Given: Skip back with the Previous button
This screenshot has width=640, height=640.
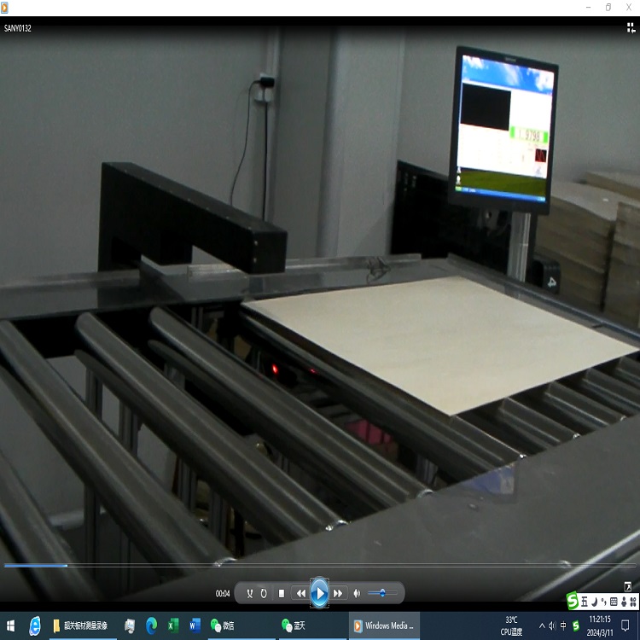Looking at the screenshot, I should 300,593.
